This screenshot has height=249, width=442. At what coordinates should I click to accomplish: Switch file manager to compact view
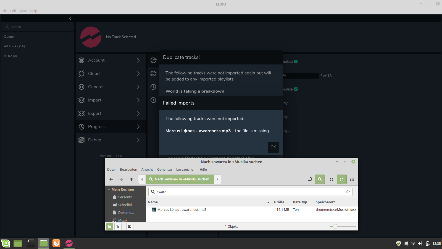tap(352, 179)
